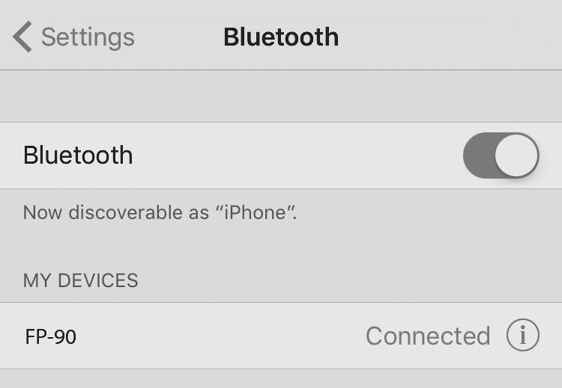Turn off the Bluetooth switch
562x388 pixels.
[x=501, y=155]
